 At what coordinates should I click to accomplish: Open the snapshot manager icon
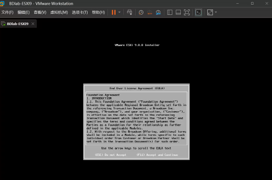(x=158, y=12)
